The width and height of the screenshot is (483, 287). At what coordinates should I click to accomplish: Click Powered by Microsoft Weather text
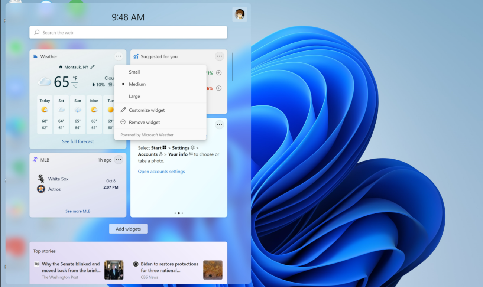point(147,135)
